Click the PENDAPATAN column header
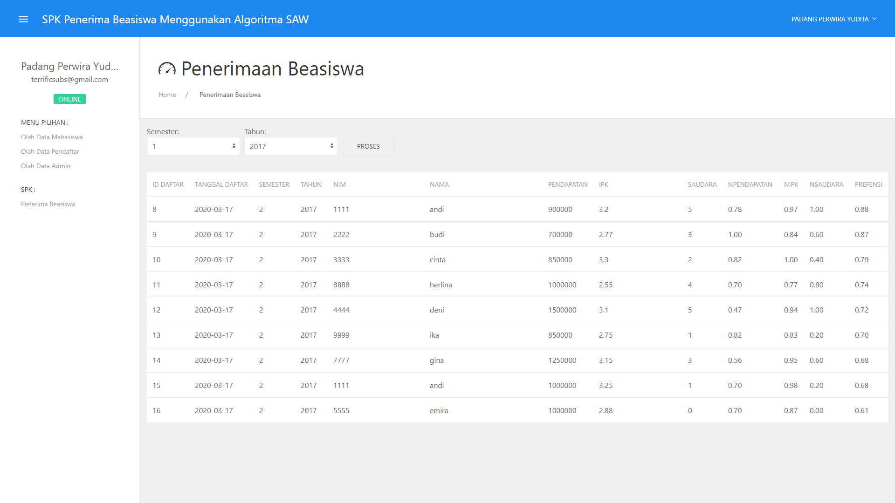 [567, 184]
